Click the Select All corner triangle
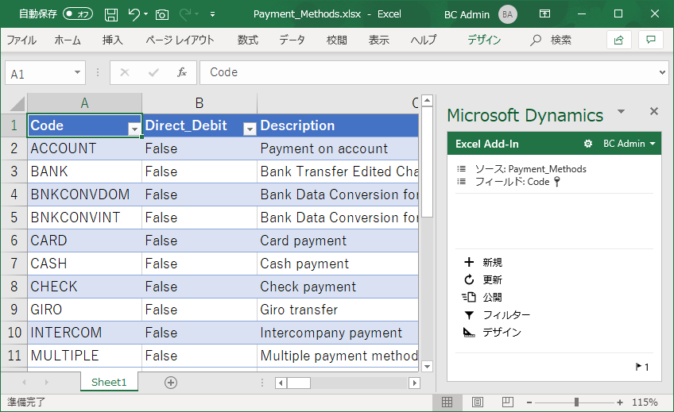The image size is (674, 412). click(17, 103)
